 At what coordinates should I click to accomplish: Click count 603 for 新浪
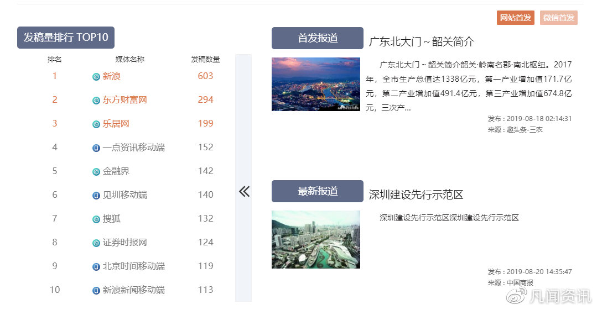206,76
